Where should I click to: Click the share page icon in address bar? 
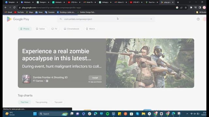pos(181,7)
